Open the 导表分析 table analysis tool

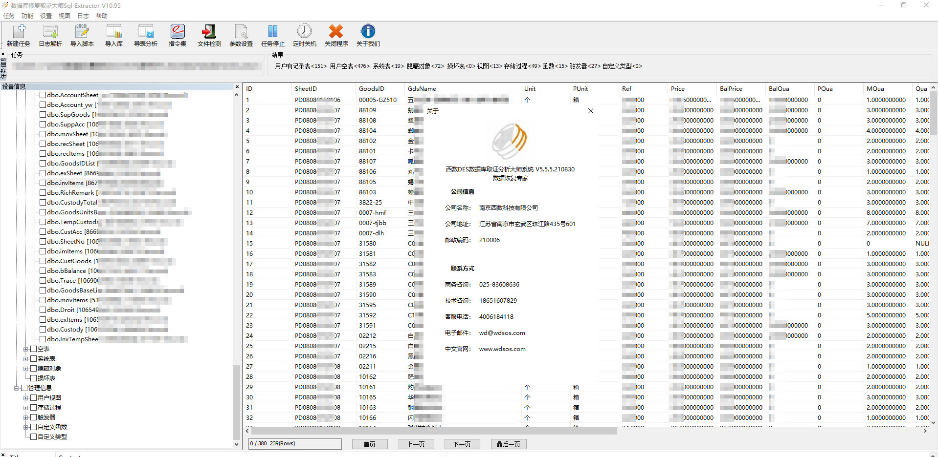(146, 35)
